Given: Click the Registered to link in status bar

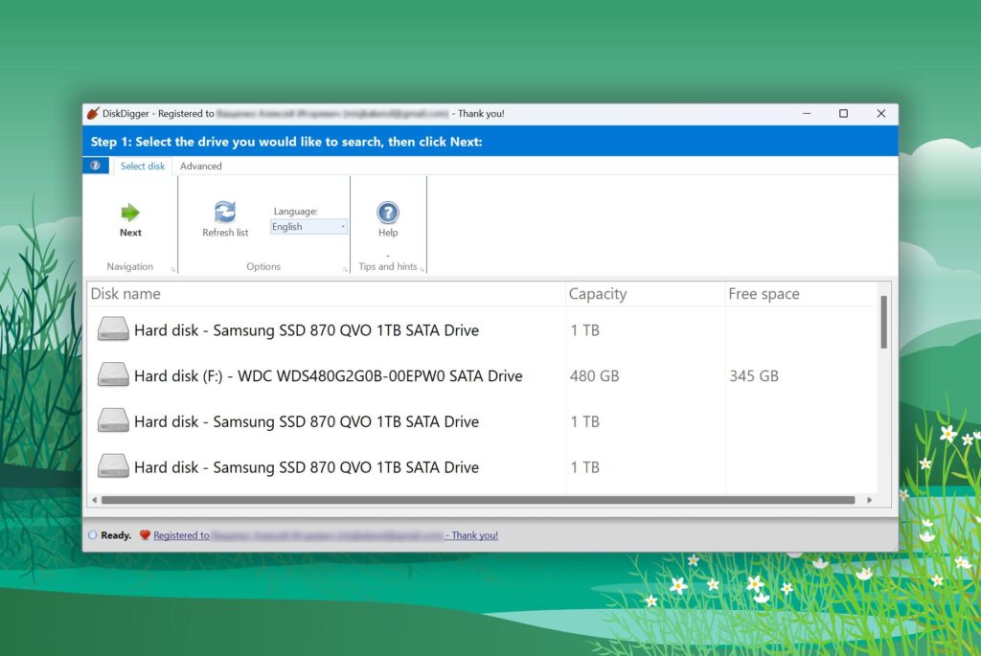Looking at the screenshot, I should [181, 535].
